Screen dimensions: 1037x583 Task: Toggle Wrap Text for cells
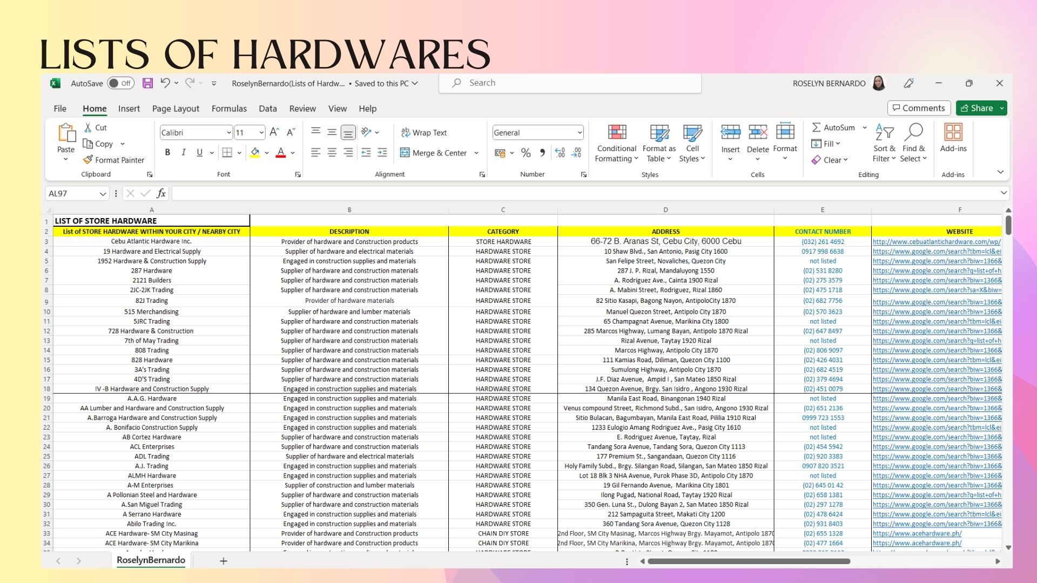click(424, 132)
